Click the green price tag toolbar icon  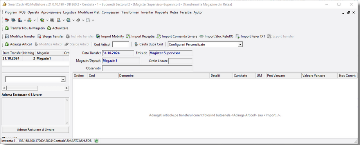click(x=42, y=20)
